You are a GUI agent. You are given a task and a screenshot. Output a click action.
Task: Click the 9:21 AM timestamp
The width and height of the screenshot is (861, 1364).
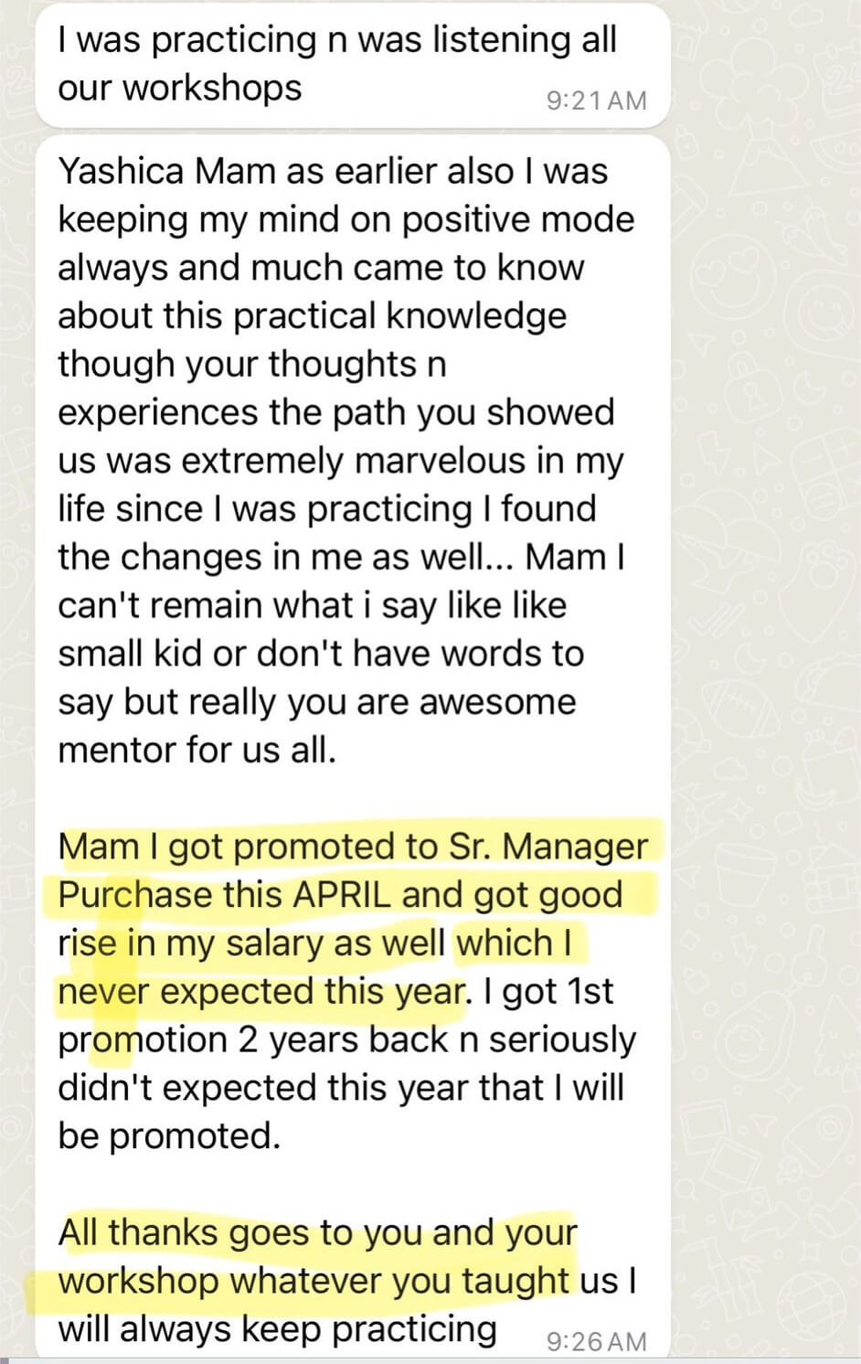pos(596,101)
